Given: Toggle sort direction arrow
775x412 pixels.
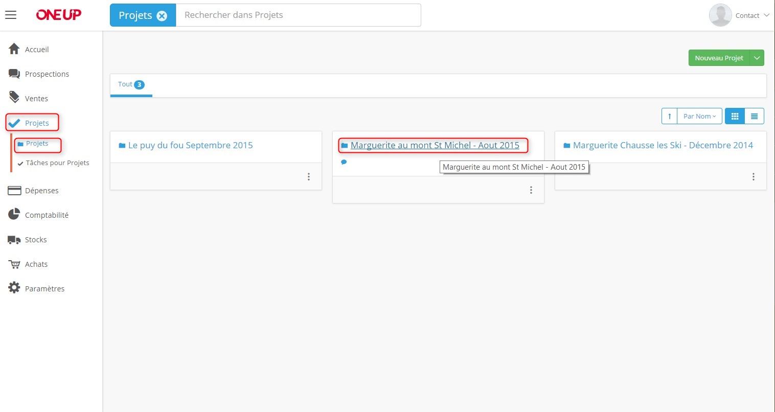Looking at the screenshot, I should tap(669, 116).
